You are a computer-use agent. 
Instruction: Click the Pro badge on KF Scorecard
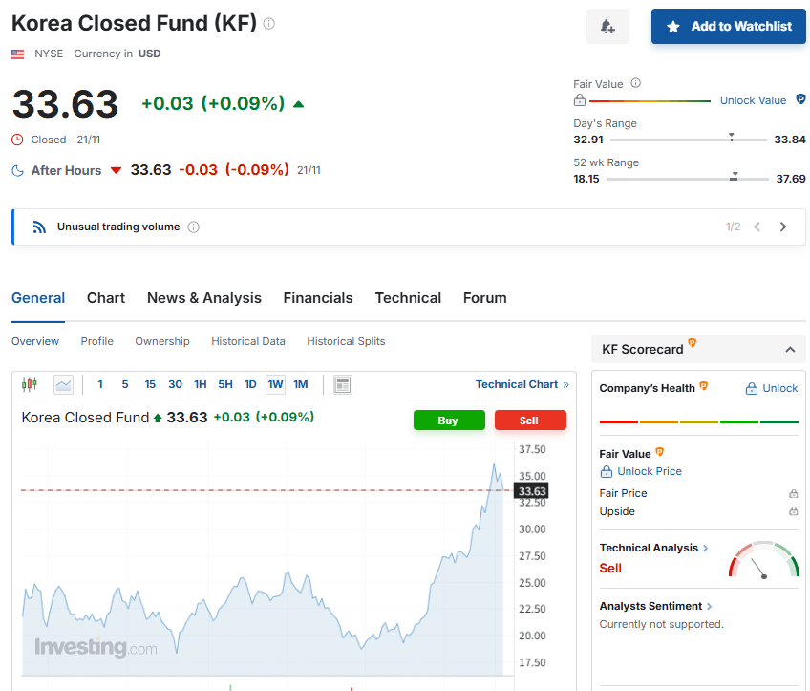coord(693,342)
